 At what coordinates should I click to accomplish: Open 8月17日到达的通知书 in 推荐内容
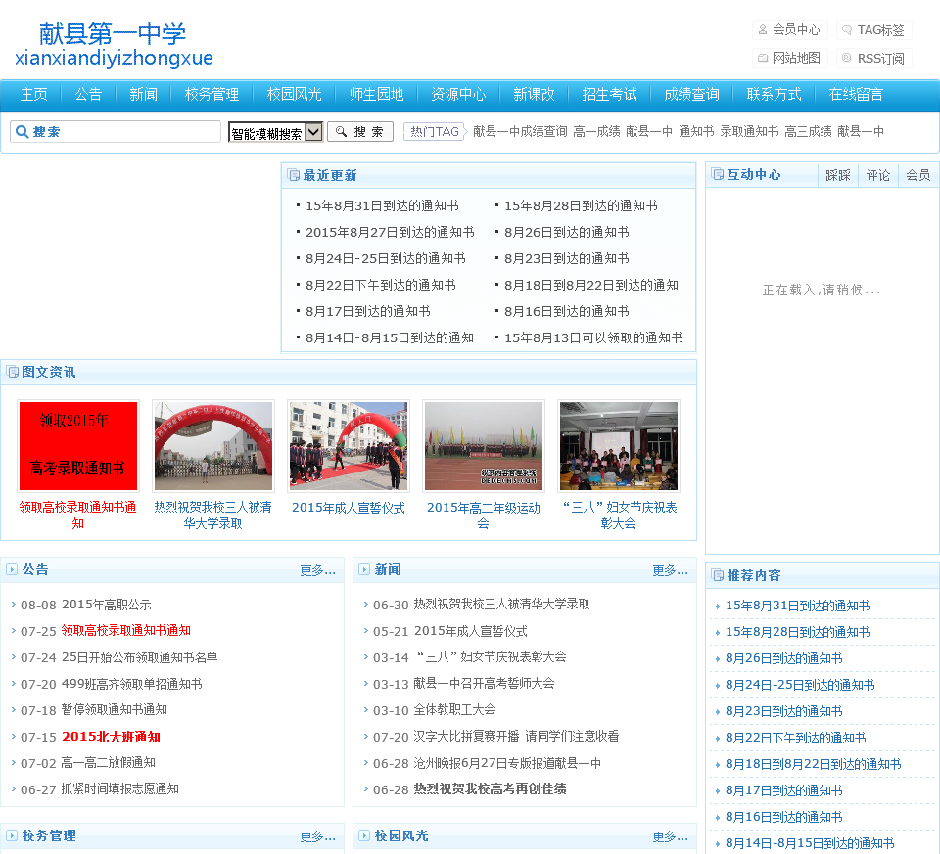[x=783, y=790]
